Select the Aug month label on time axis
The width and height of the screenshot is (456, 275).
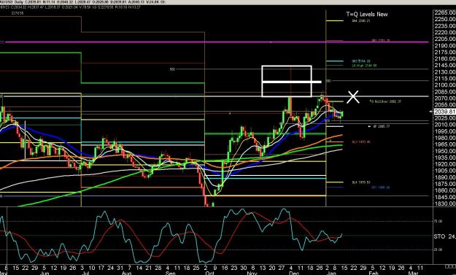click(126, 274)
